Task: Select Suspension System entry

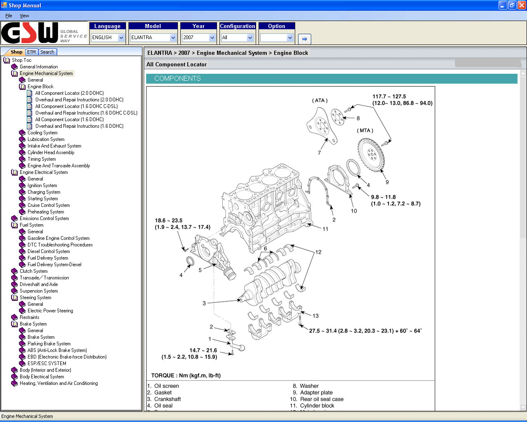Action: (x=39, y=291)
